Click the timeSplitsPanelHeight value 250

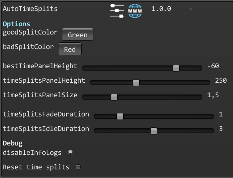(221, 80)
